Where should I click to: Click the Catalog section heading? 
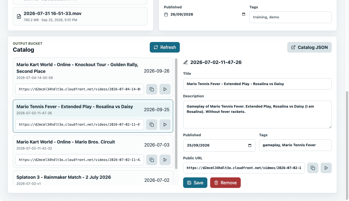(x=23, y=50)
